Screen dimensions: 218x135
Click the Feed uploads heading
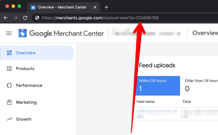click(x=157, y=65)
